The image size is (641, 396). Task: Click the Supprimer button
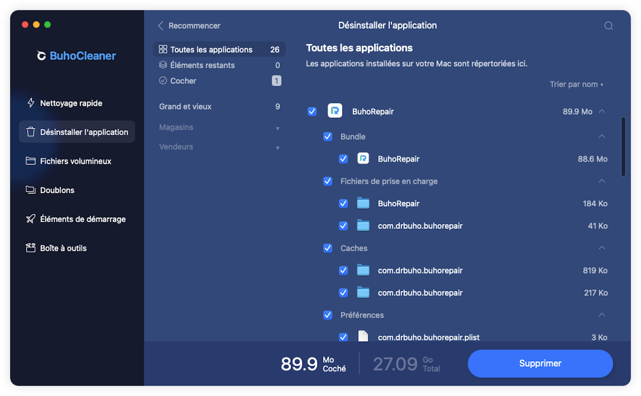click(540, 363)
